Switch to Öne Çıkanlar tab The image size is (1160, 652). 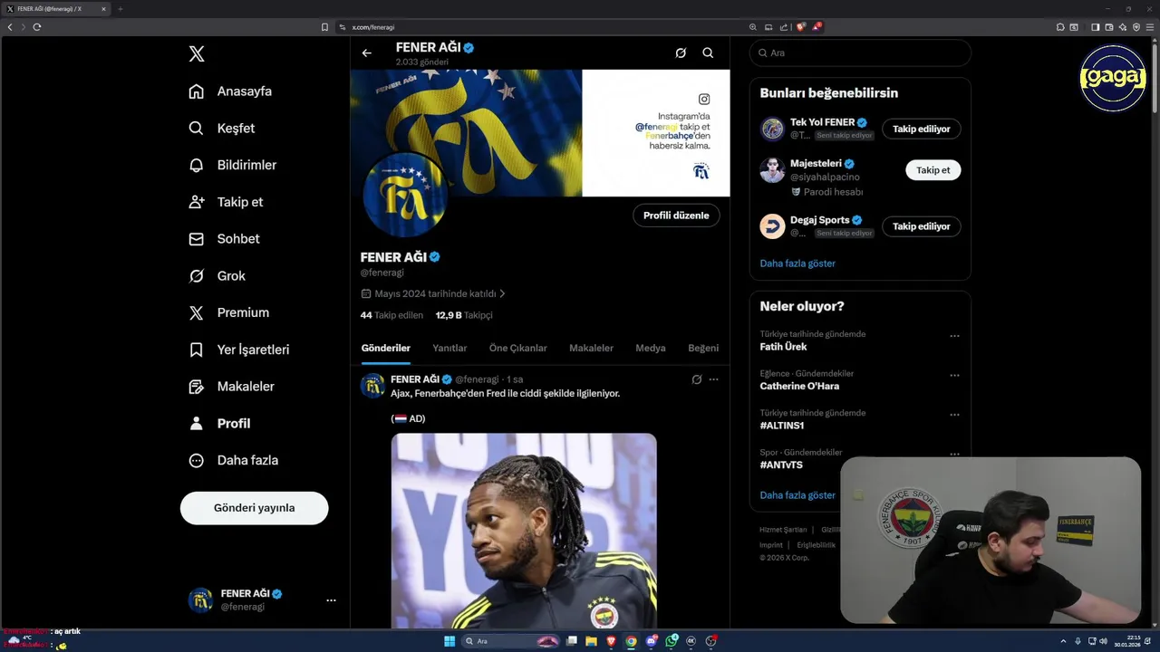click(518, 348)
